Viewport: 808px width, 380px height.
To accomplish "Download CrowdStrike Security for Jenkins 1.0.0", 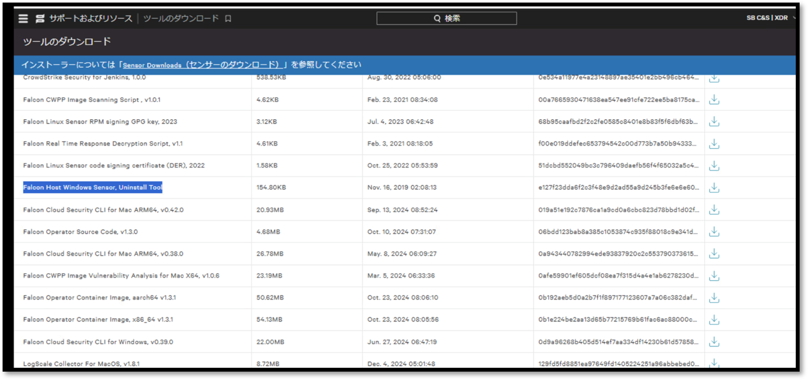I will point(714,78).
